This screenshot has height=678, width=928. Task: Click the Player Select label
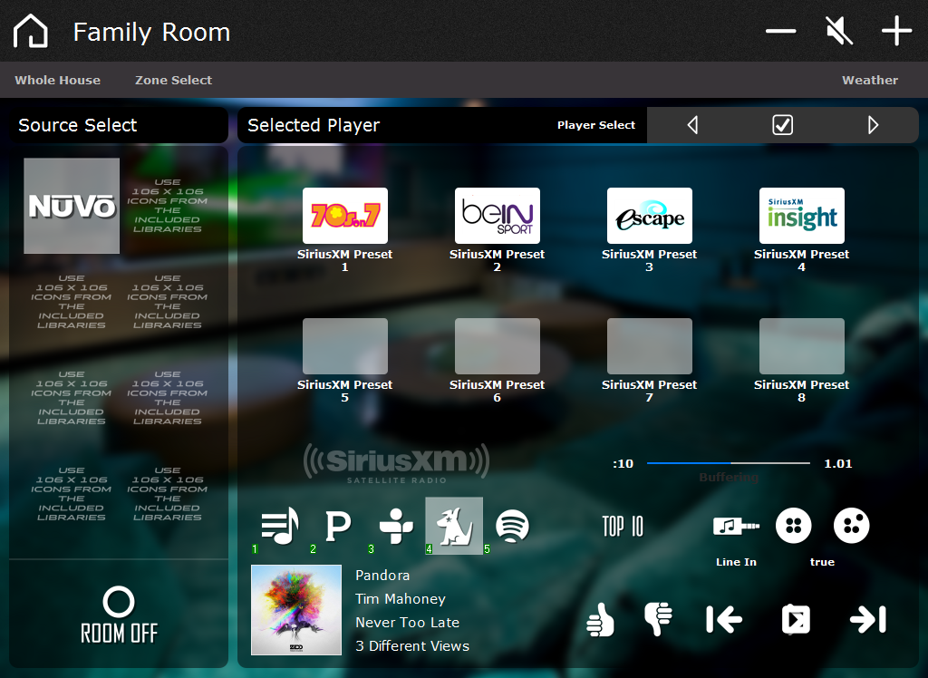click(x=596, y=125)
